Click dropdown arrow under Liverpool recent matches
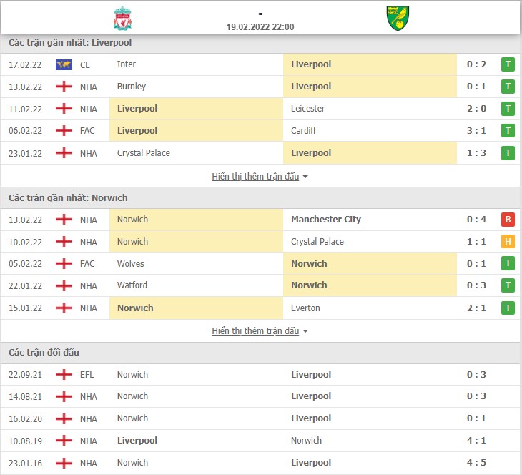 coord(305,177)
